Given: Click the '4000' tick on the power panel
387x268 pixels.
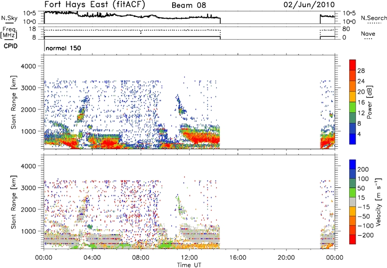Looking at the screenshot, I should pyautogui.click(x=29, y=66).
